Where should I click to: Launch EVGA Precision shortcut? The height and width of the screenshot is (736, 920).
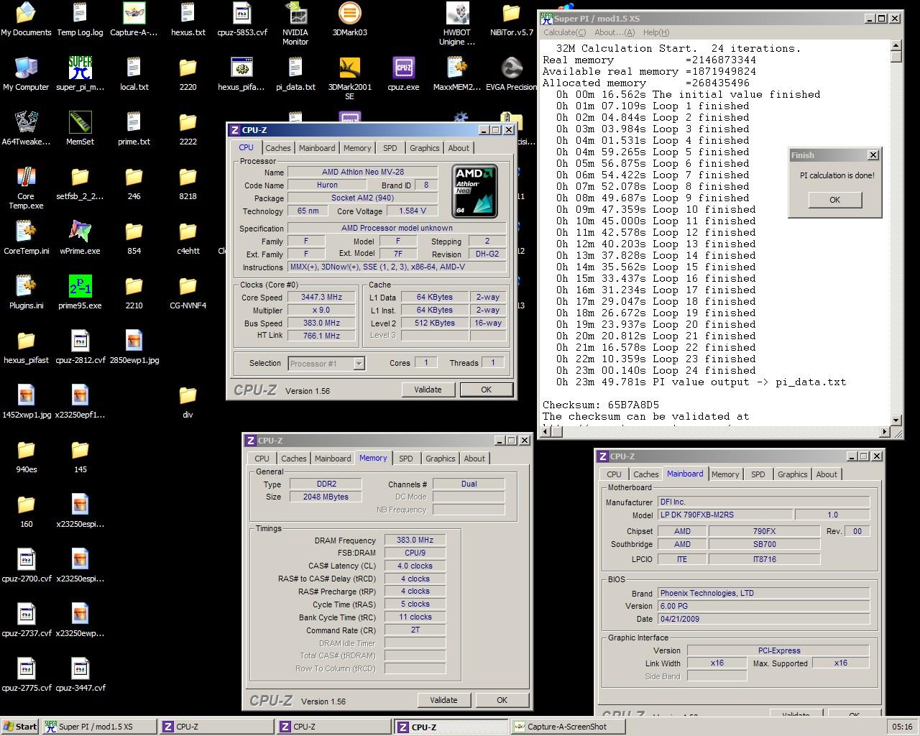click(511, 75)
